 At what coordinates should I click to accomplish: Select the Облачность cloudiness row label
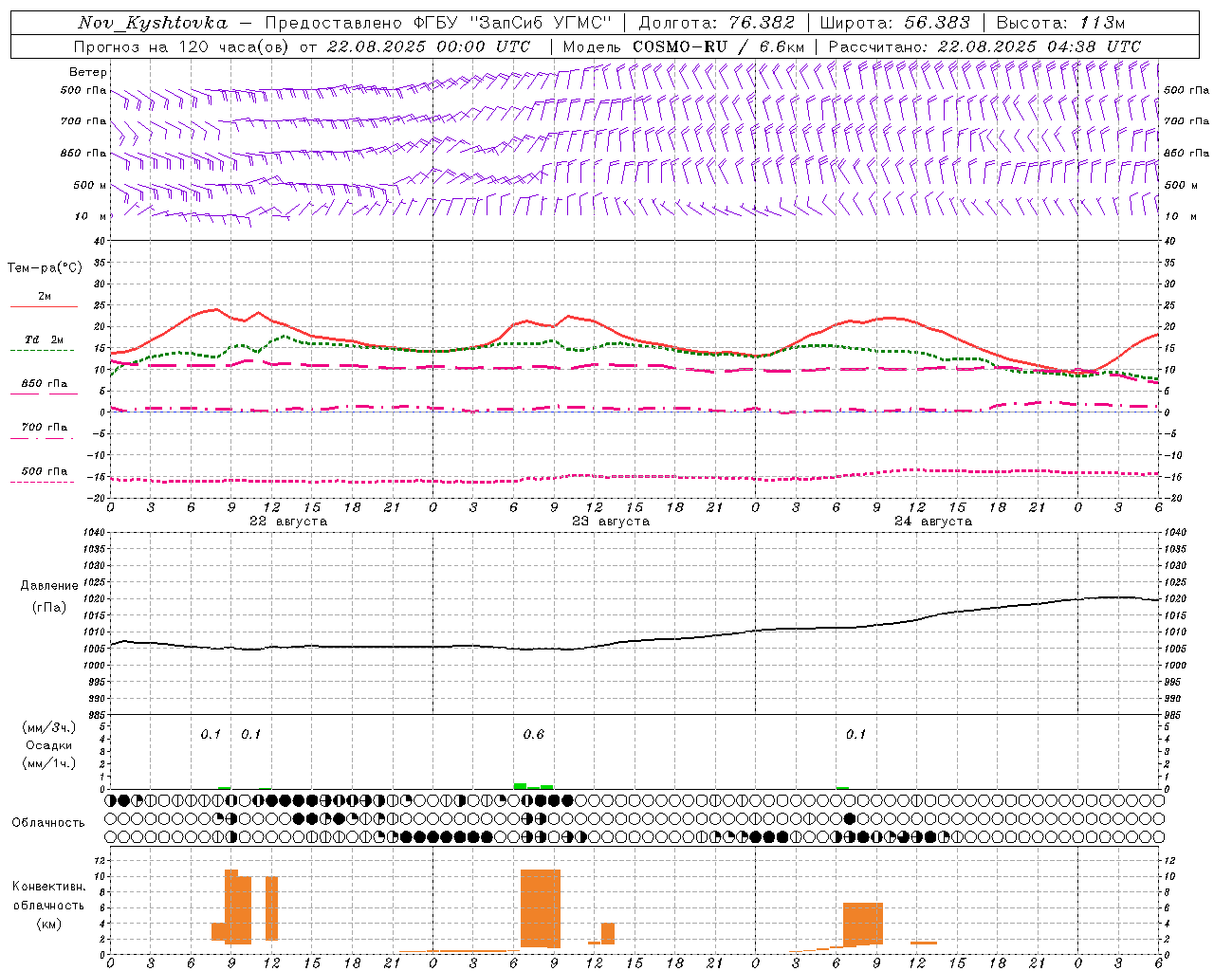tap(48, 823)
